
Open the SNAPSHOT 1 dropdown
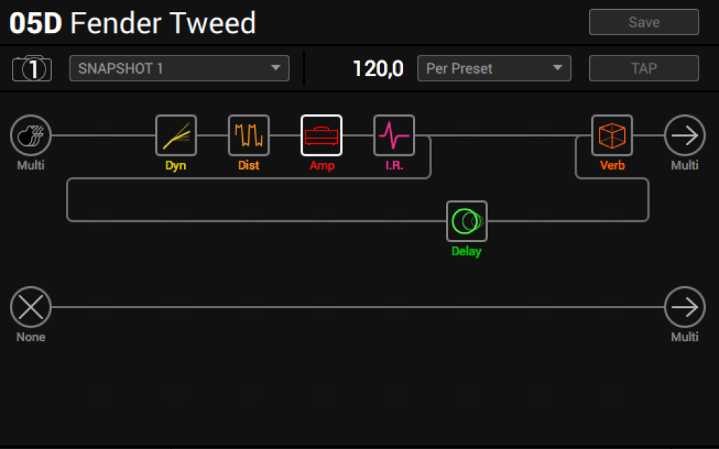(179, 68)
